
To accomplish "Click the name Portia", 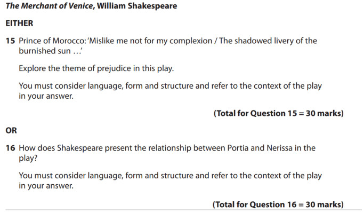I will click(x=238, y=148).
